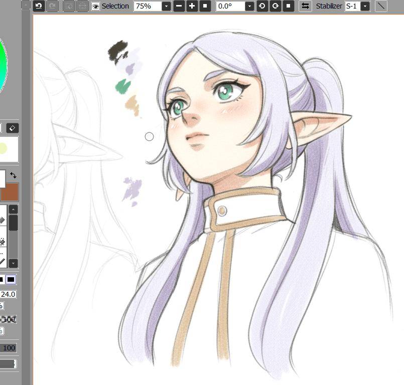Toggle the Selection visibility eye icon

point(95,6)
